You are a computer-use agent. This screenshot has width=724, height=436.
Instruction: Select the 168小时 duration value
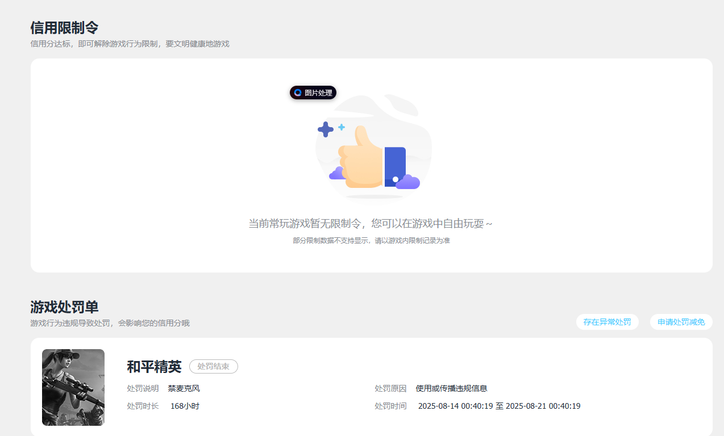pos(185,406)
